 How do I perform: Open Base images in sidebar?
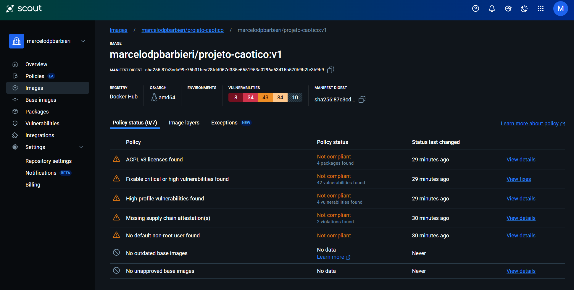click(x=41, y=100)
